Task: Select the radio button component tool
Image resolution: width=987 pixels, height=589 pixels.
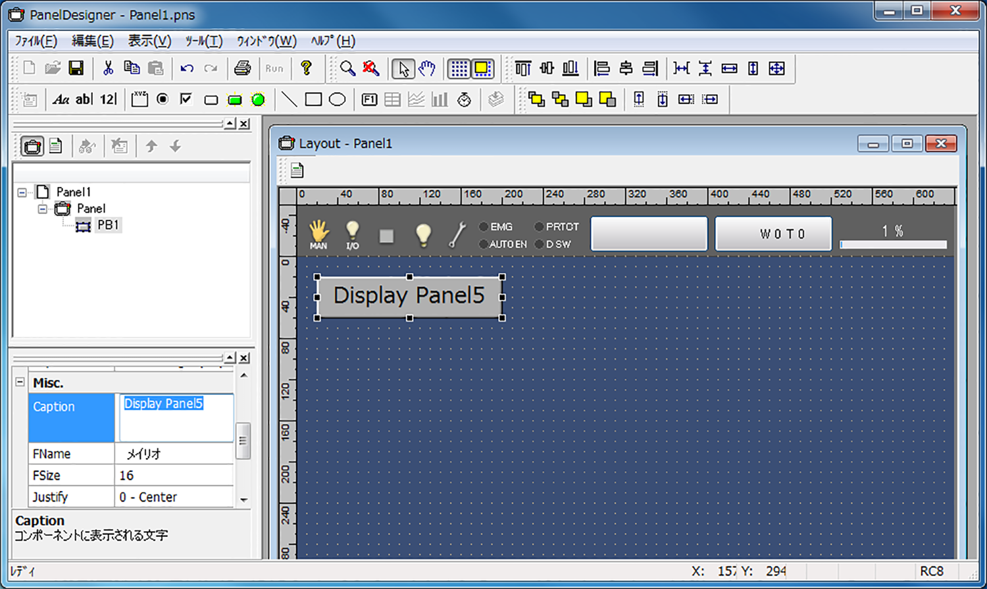Action: 163,99
